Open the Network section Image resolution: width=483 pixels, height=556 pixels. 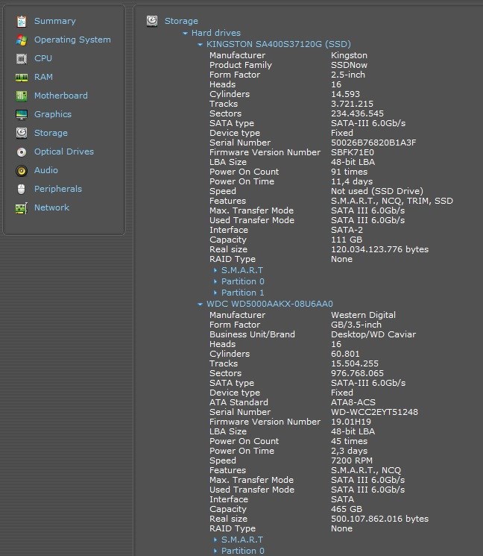(x=51, y=207)
